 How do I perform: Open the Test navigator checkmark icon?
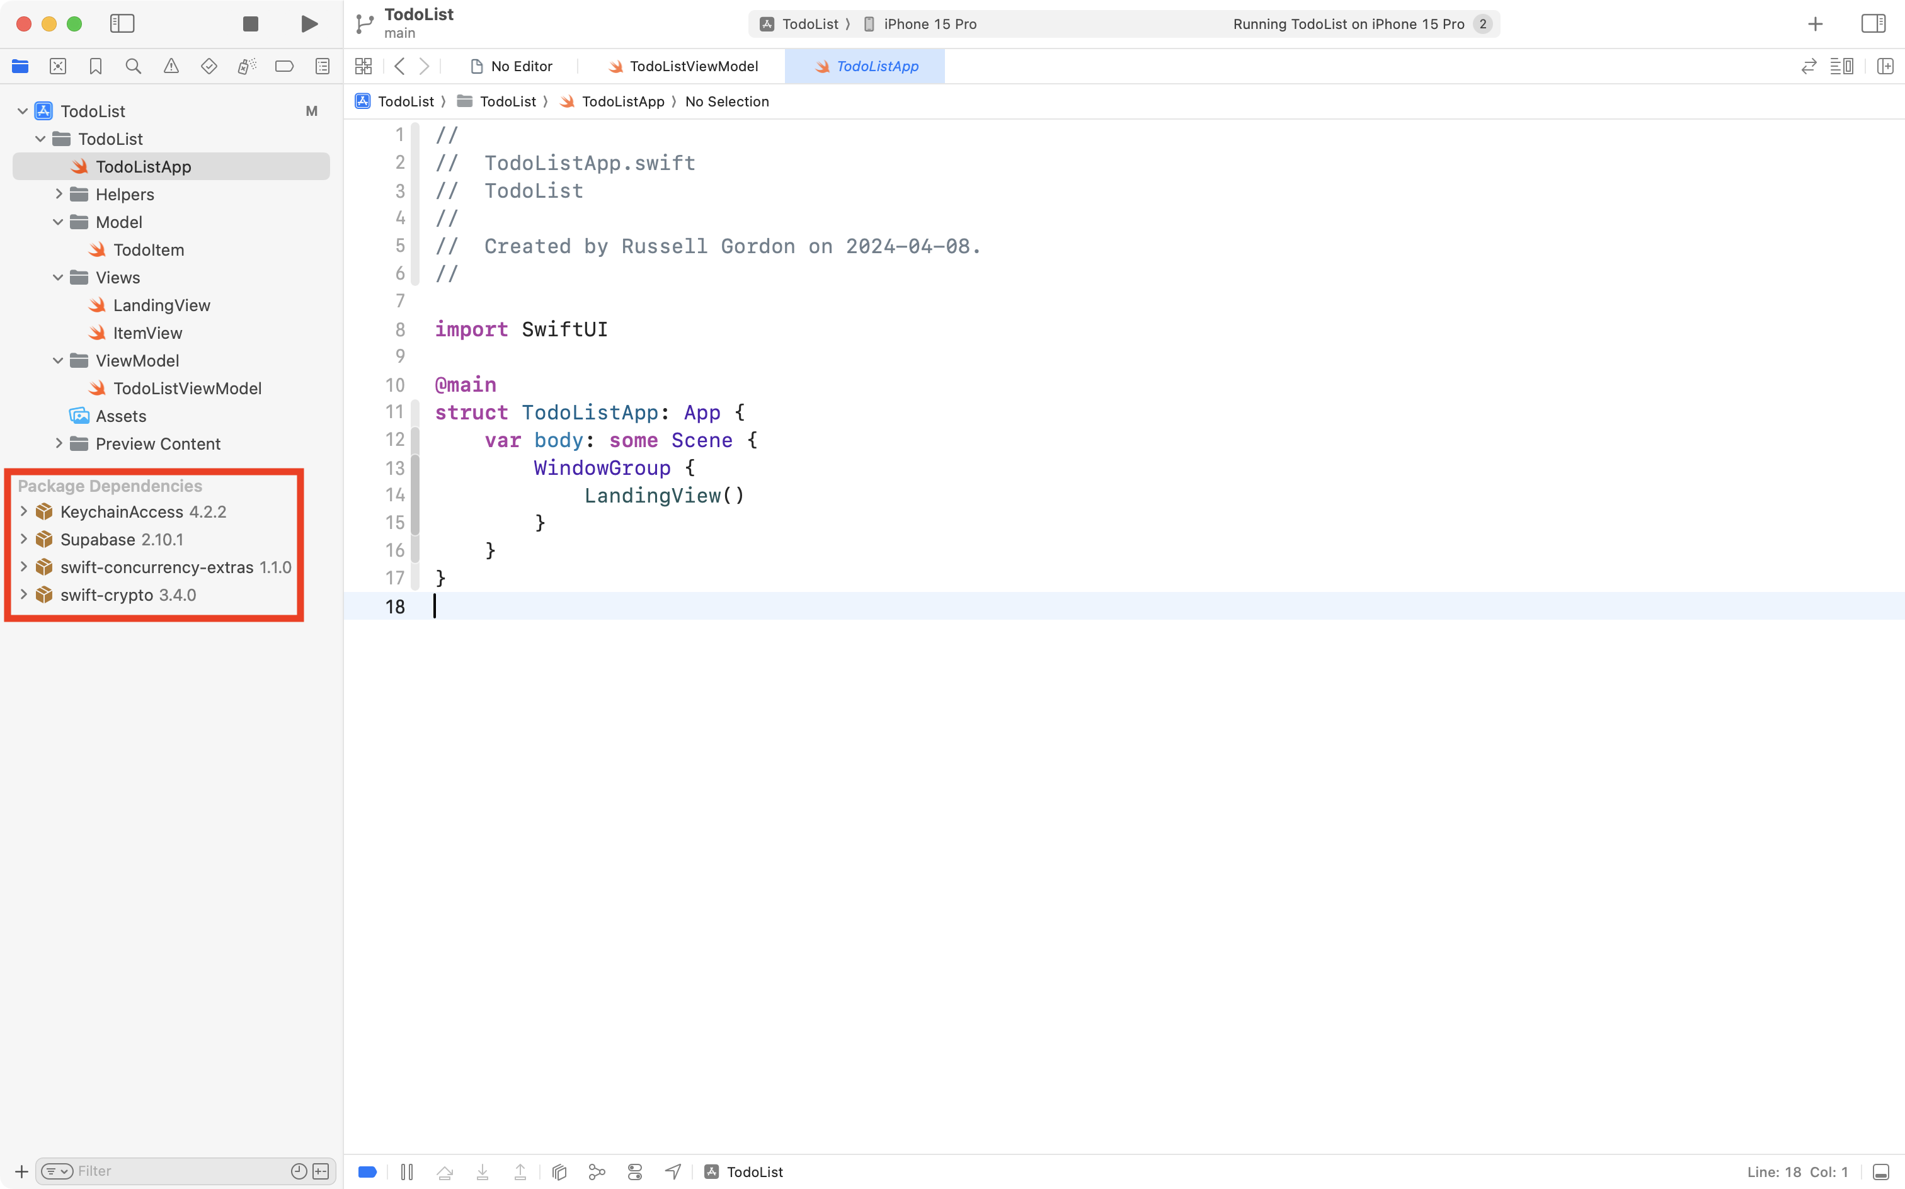[x=209, y=66]
